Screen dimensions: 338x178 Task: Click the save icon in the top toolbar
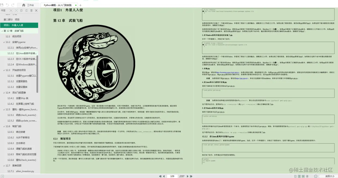pyautogui.click(x=2, y=5)
